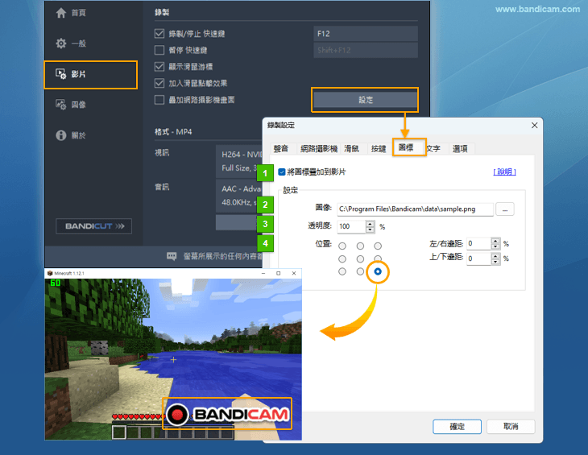Screen dimensions: 588x455
Task: Toggle add mouse click effects (加入滑鼠點擊效果) checkbox
Action: click(159, 83)
